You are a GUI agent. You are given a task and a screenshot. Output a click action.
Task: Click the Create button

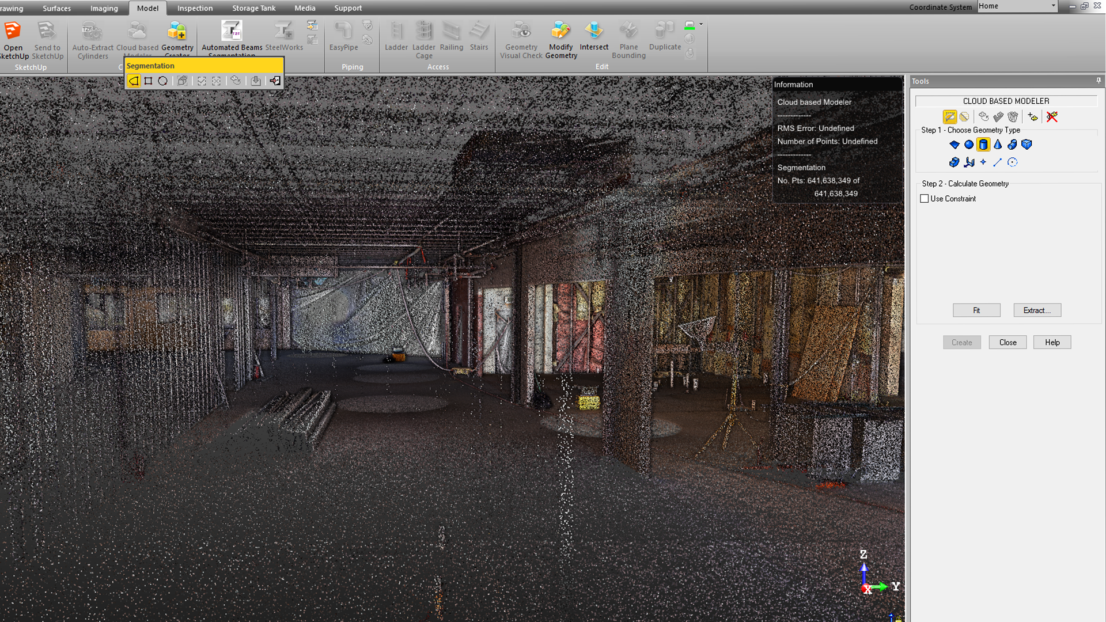(961, 343)
